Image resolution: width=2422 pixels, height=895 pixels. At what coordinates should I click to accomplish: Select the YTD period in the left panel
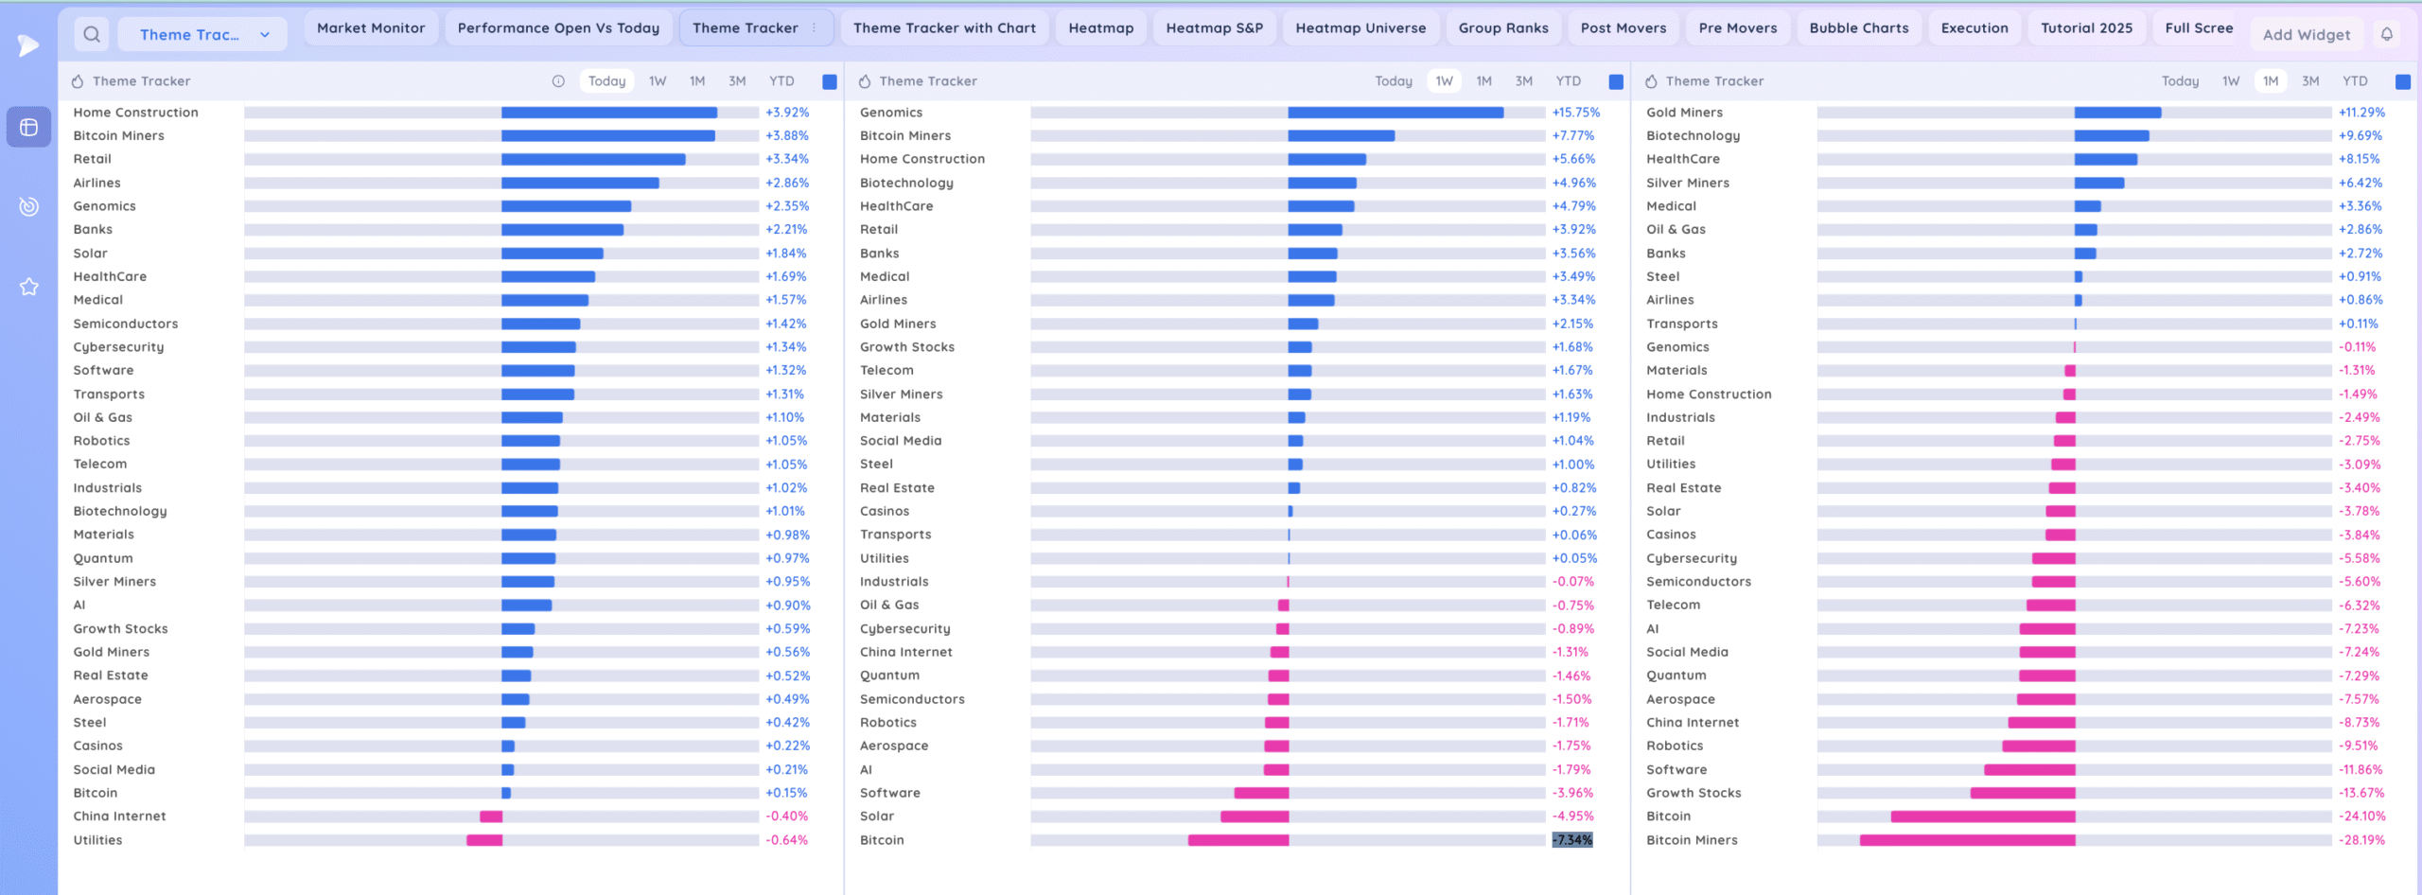tap(781, 81)
